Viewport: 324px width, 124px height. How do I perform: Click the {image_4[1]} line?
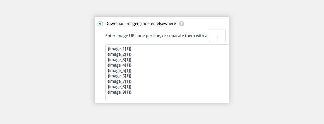(x=119, y=65)
